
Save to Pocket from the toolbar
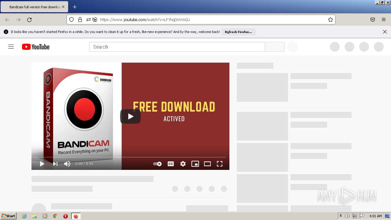373,20
